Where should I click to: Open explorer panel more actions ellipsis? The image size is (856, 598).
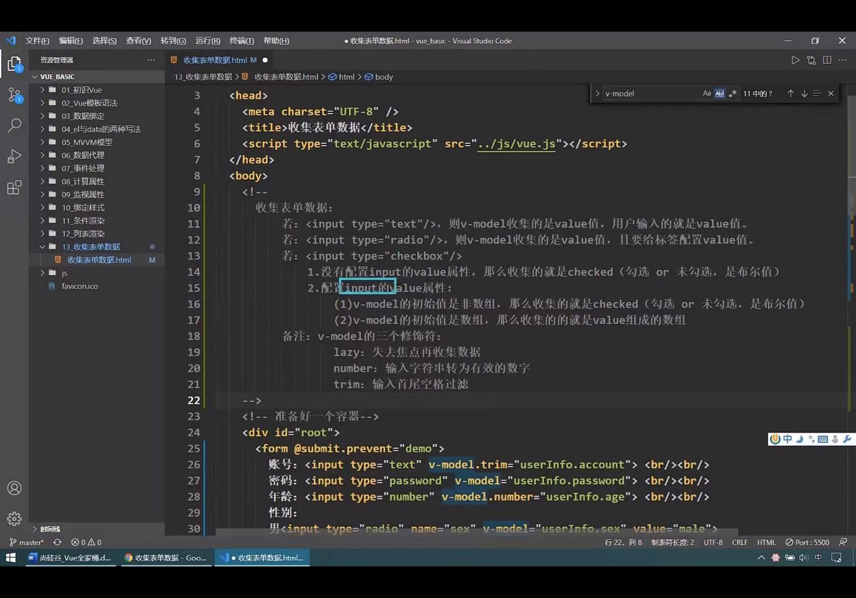coord(151,60)
